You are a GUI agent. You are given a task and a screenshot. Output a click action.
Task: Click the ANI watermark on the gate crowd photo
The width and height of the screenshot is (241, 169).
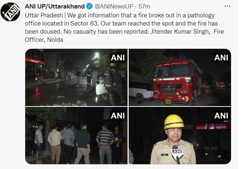coord(118,116)
